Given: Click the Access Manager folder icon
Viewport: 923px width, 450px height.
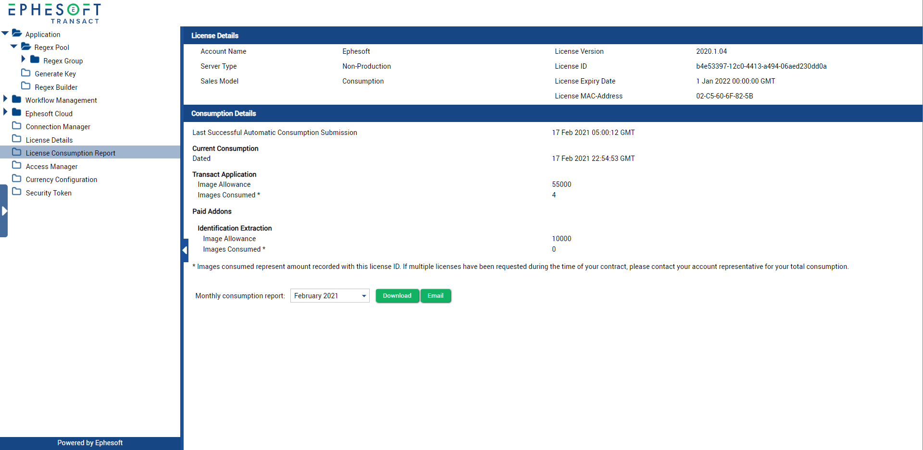Looking at the screenshot, I should click(x=17, y=165).
